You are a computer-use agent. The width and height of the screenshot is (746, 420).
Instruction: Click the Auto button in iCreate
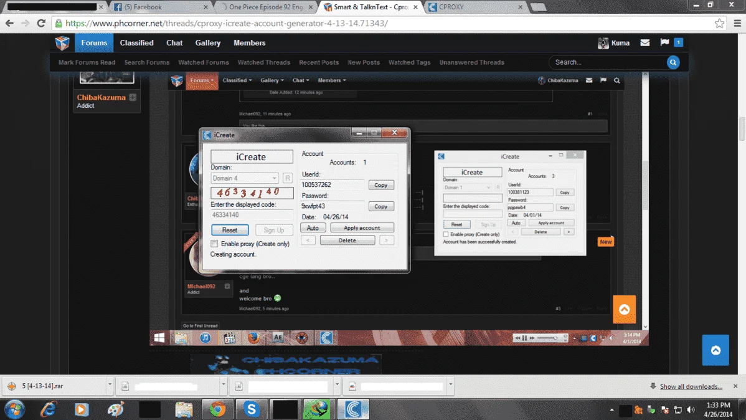point(313,227)
